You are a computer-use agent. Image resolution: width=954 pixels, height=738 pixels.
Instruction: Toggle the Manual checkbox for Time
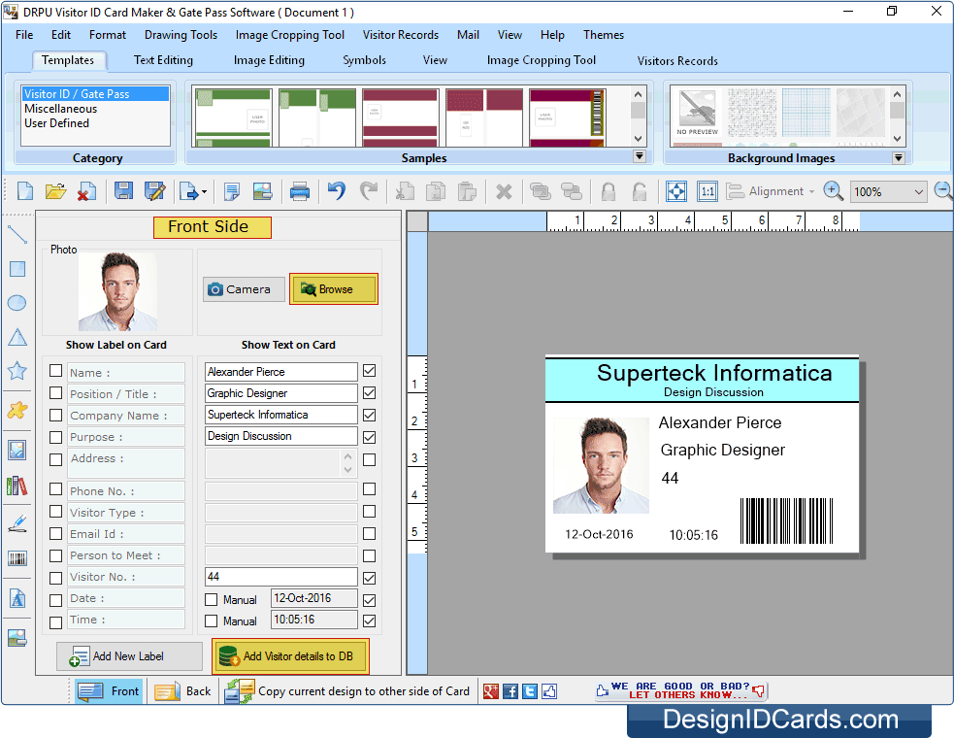click(212, 621)
